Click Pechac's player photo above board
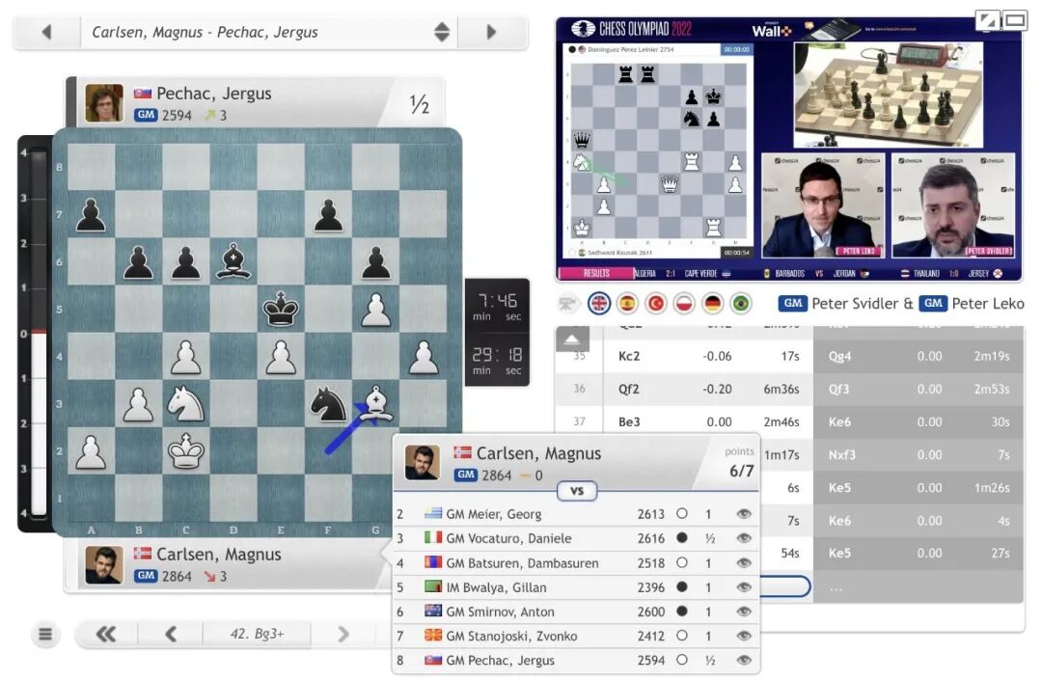Screen dimensions: 1042x680 point(104,103)
